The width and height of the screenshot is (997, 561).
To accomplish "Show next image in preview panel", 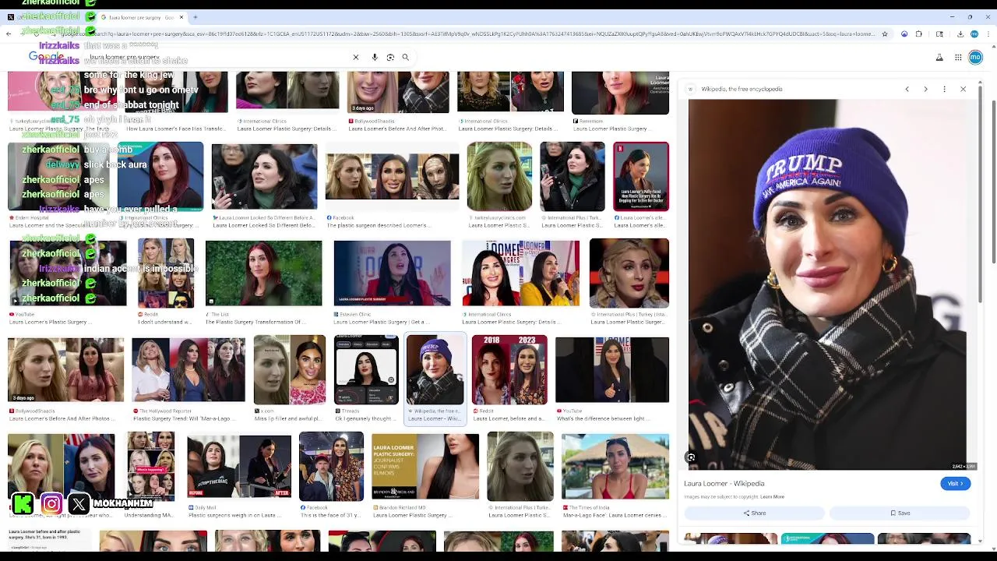I will point(925,89).
